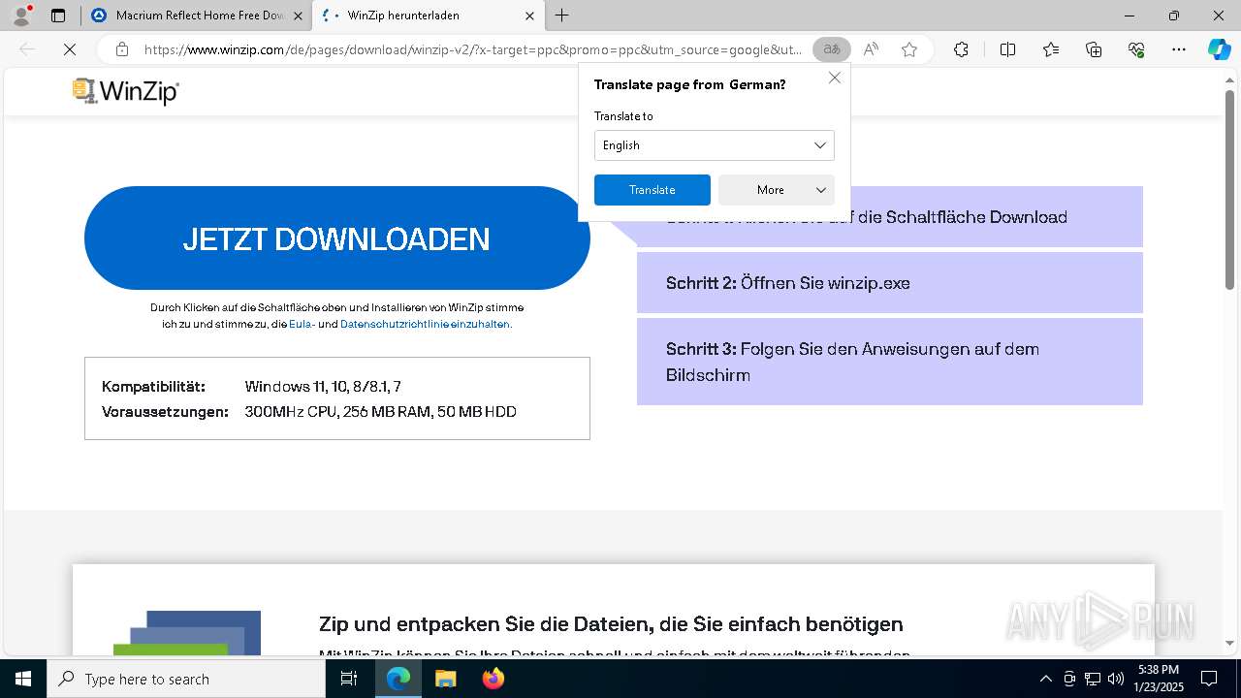Click Schritt 2: Öffnen Sie winzip.exe

(890, 283)
